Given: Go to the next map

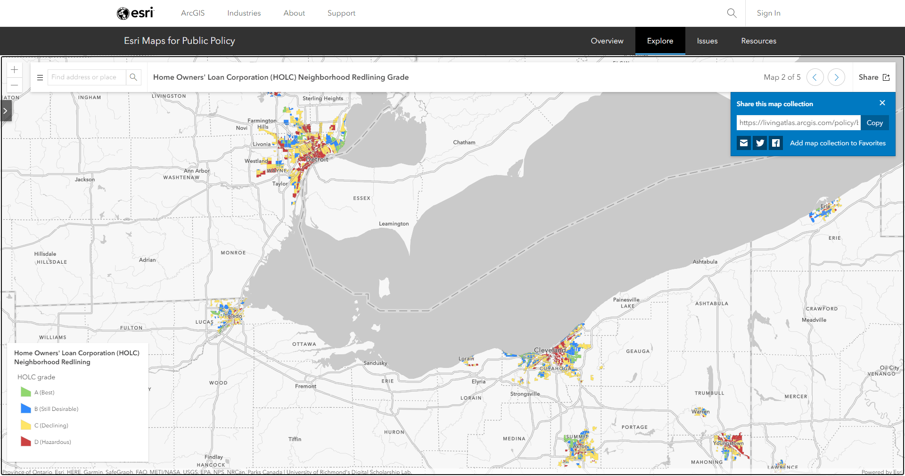Looking at the screenshot, I should point(836,77).
